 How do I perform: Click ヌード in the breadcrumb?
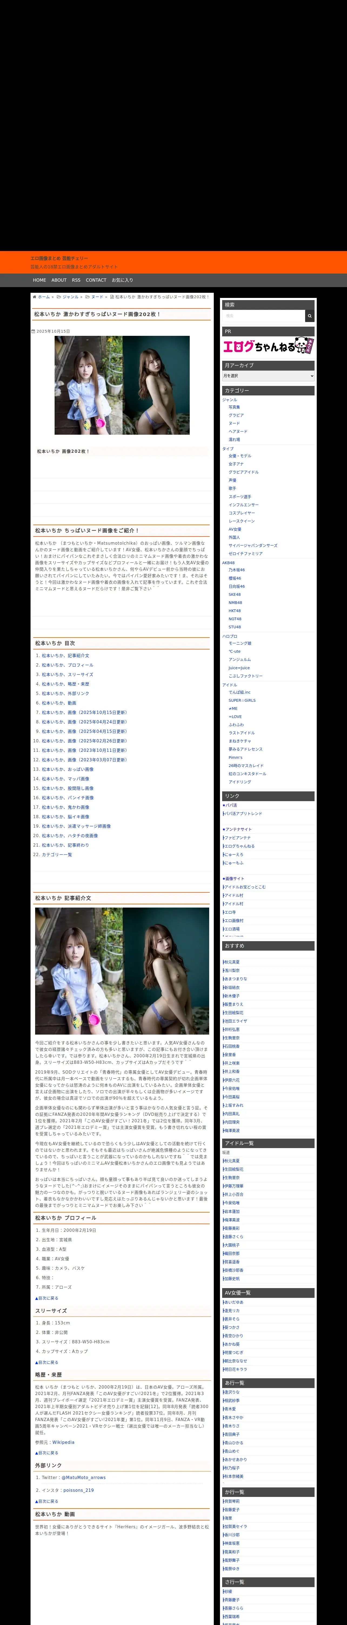pyautogui.click(x=98, y=297)
